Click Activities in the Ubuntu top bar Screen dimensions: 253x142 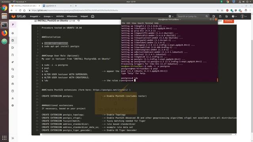[6, 2]
